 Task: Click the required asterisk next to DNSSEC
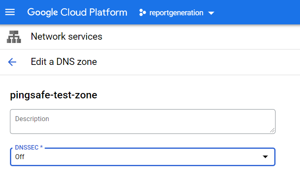click(41, 148)
